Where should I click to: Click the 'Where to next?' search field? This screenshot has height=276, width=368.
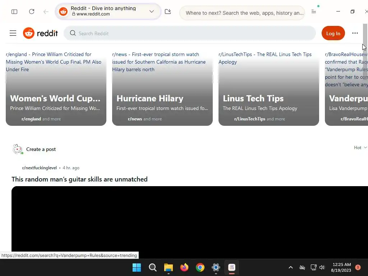coord(242,13)
